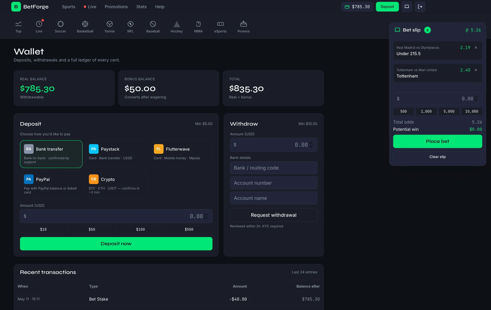The height and width of the screenshot is (310, 491).
Task: Remove Real Madrid vs Olympiacos selection
Action: (x=476, y=48)
